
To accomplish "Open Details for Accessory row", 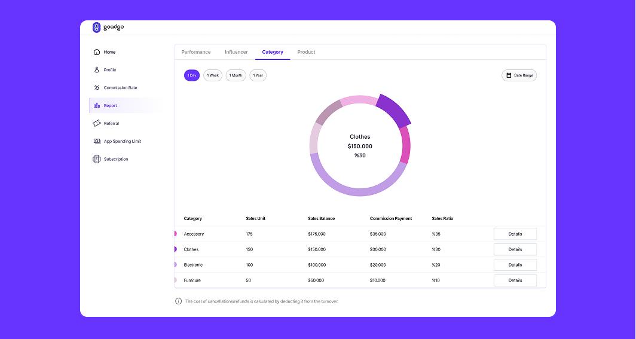I will click(515, 234).
